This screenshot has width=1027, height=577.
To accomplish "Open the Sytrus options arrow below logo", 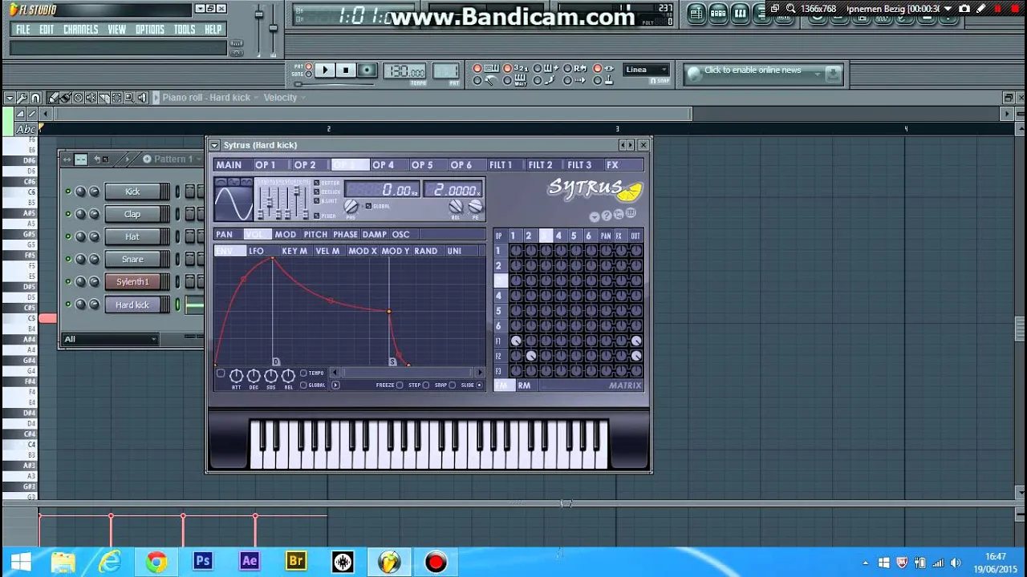I will 595,216.
